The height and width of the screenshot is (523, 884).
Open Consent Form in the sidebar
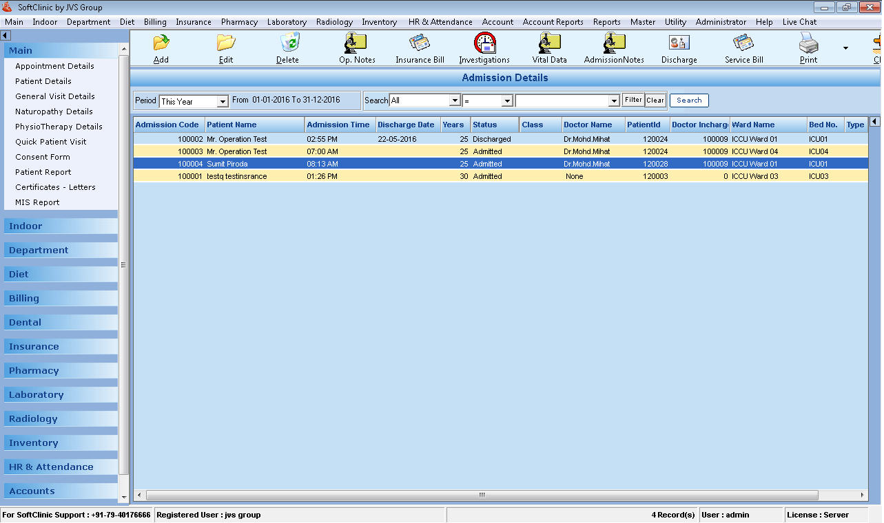click(43, 157)
